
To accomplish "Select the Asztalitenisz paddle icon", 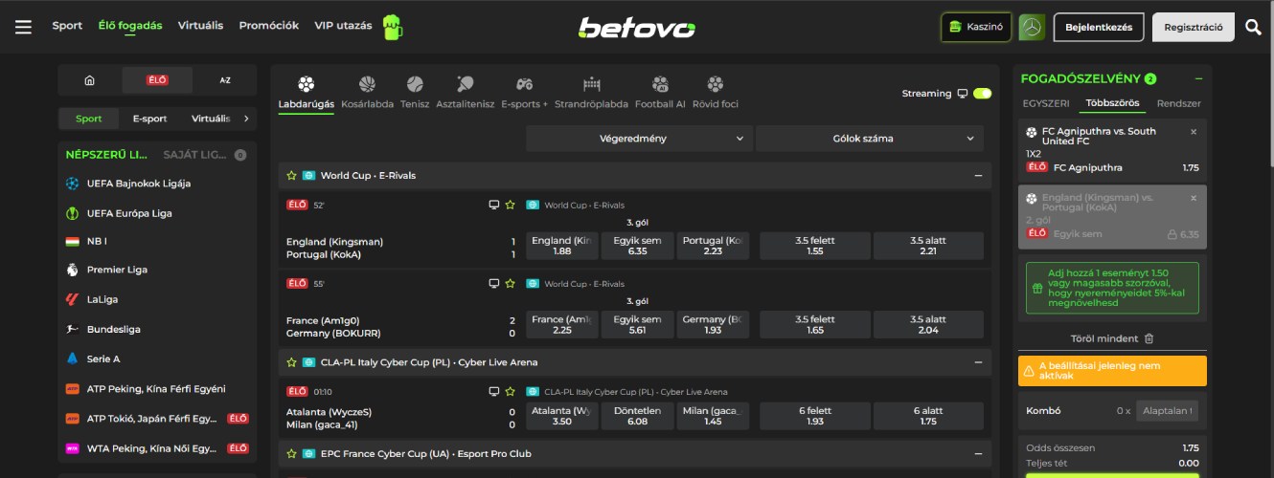I will tap(465, 84).
